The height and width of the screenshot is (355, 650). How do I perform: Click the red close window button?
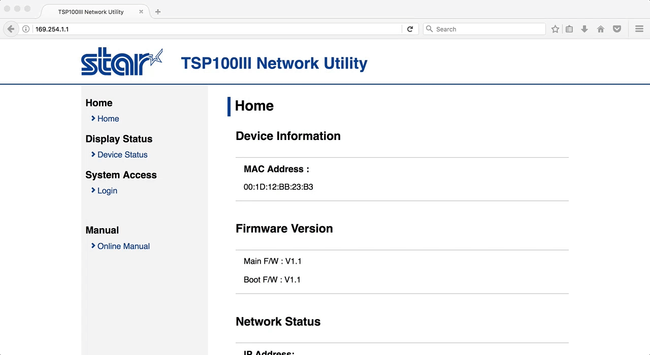pos(7,9)
